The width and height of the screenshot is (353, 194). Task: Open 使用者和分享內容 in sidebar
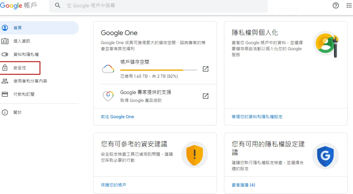(30, 81)
